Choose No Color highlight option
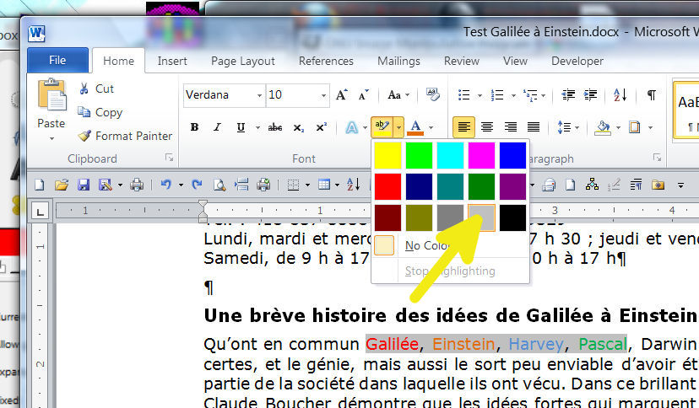This screenshot has width=699, height=408. pos(450,245)
